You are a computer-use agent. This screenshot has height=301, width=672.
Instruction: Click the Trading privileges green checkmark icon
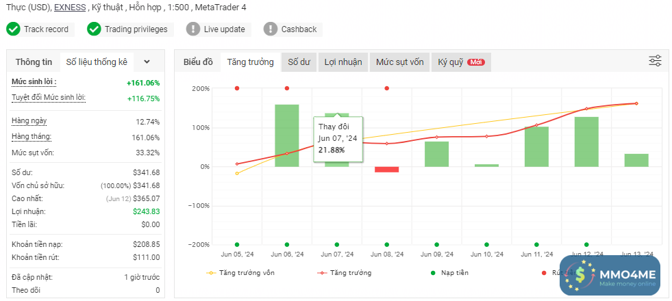click(x=94, y=29)
